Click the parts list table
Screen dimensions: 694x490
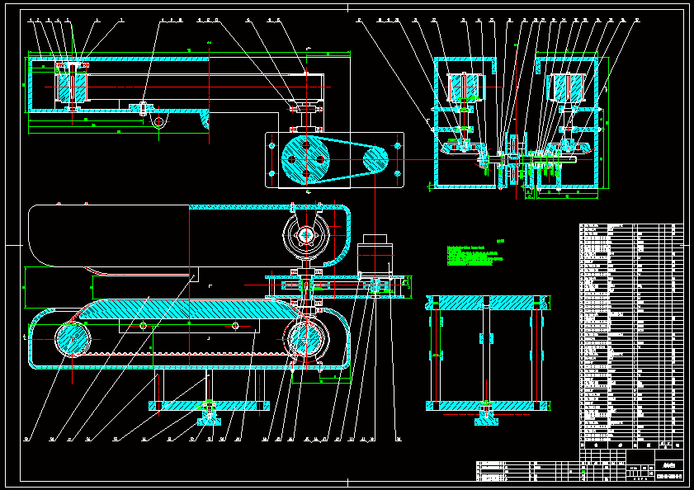pos(631,336)
